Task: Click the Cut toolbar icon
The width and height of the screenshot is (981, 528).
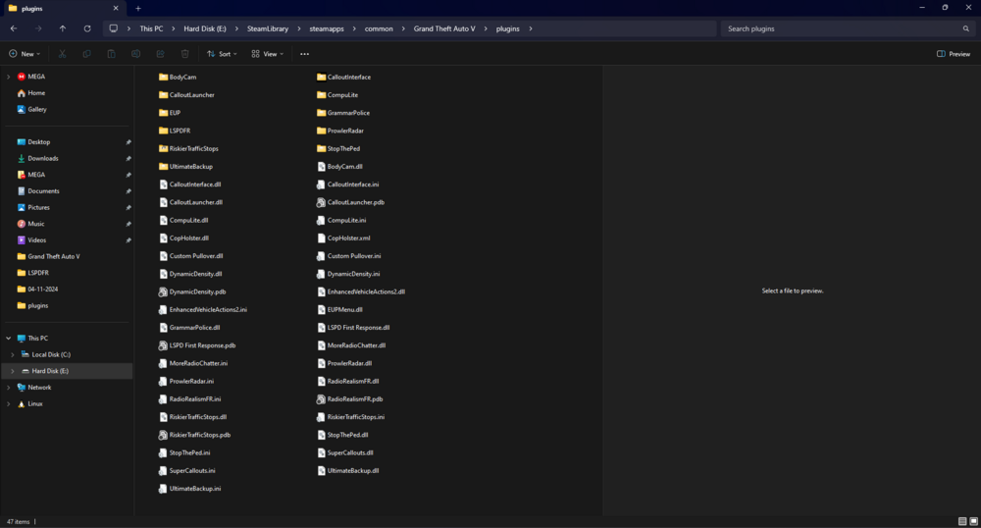Action: (63, 54)
